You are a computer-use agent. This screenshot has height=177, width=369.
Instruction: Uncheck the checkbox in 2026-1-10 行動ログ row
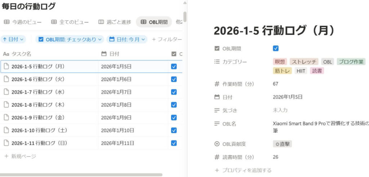tap(174, 130)
